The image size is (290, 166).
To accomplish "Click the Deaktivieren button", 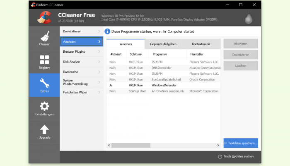I will pos(241,55).
